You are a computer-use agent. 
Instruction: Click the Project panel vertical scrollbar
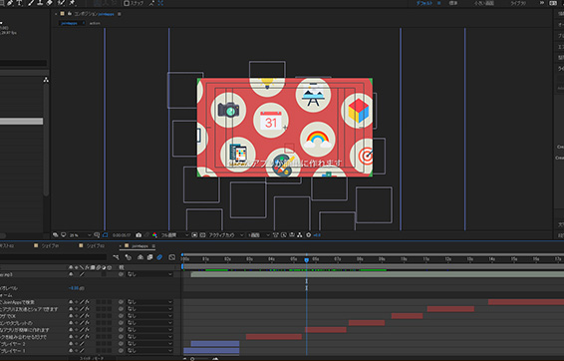46,141
